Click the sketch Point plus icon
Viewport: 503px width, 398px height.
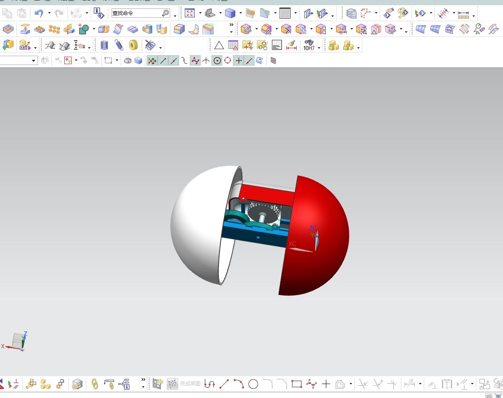(326, 383)
